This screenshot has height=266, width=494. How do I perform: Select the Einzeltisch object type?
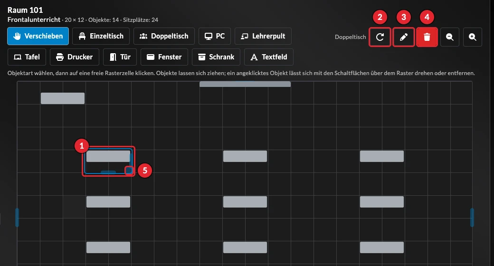[x=101, y=36]
